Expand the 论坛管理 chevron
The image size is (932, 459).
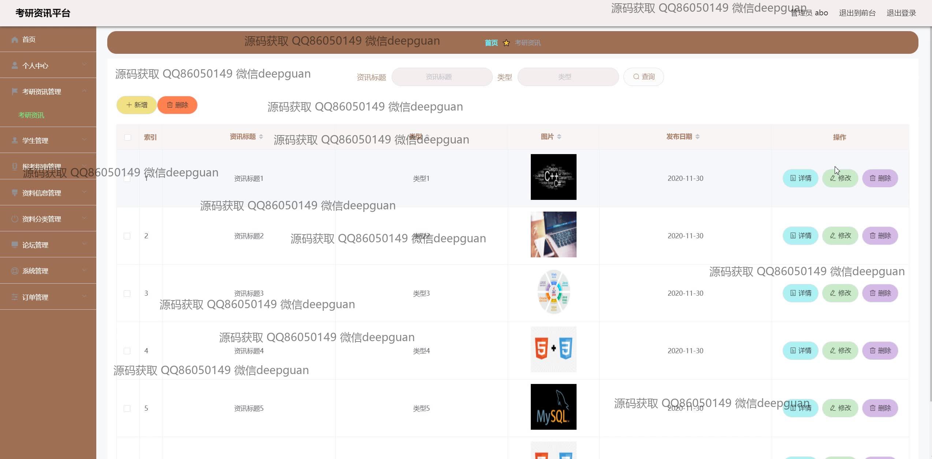(84, 244)
